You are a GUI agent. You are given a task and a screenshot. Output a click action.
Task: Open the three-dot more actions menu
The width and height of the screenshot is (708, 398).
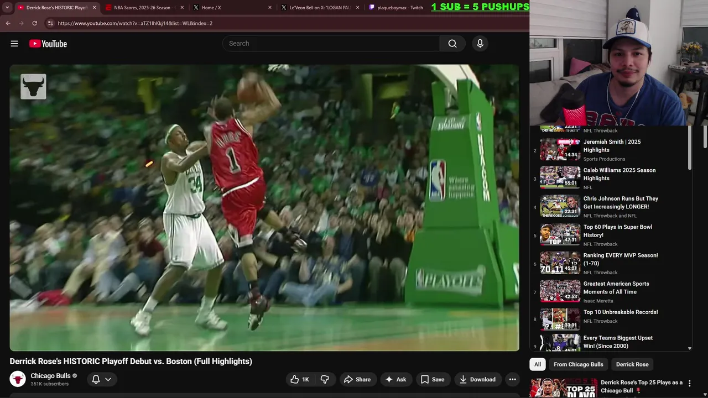pos(513,379)
